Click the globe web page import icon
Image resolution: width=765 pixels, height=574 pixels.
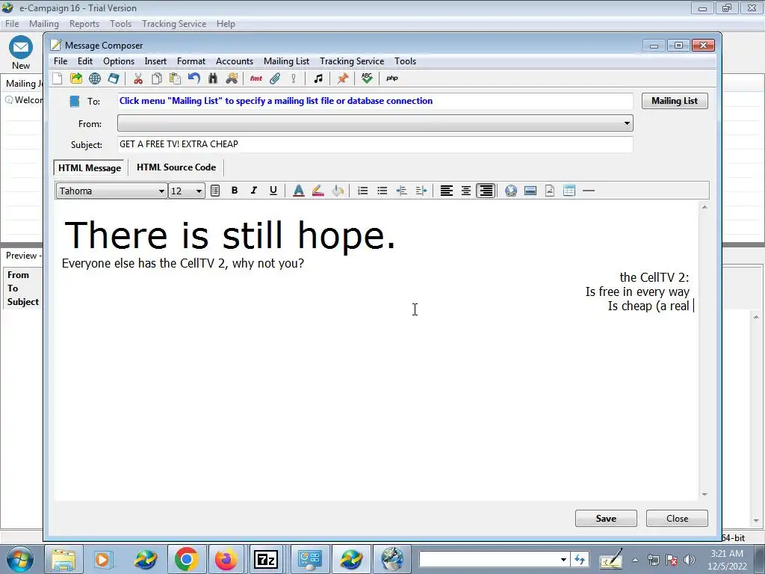click(x=95, y=78)
